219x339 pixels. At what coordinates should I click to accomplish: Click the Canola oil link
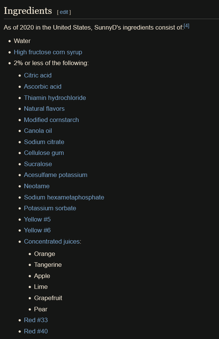38,131
